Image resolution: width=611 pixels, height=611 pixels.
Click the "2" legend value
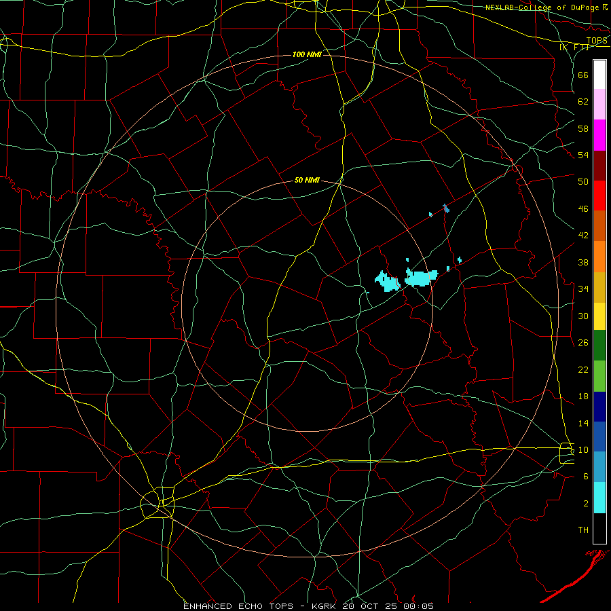(586, 504)
